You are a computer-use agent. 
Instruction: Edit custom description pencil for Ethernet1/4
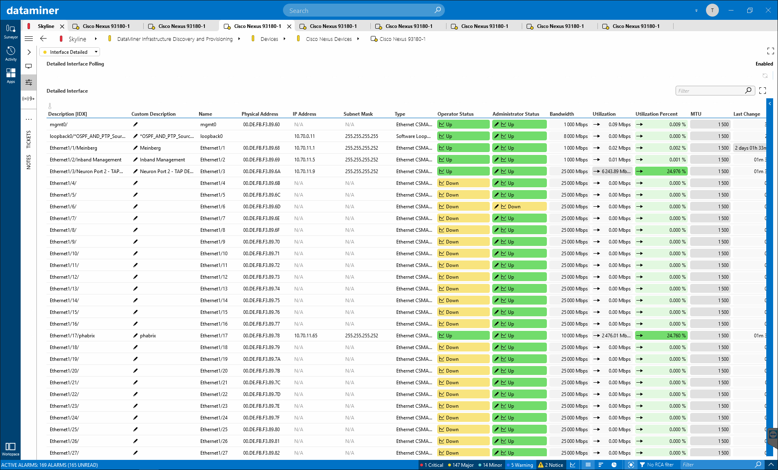tap(136, 183)
